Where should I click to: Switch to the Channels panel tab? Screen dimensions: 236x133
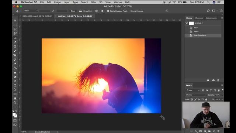(199, 18)
